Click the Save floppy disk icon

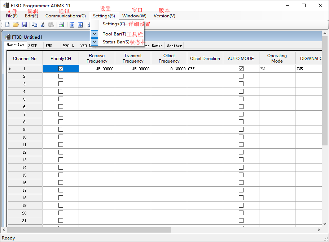click(x=24, y=25)
